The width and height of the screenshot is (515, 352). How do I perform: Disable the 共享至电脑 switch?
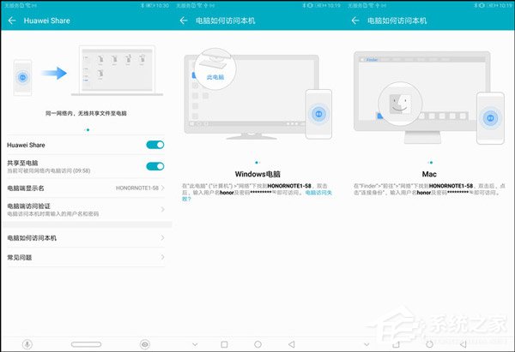click(x=154, y=166)
